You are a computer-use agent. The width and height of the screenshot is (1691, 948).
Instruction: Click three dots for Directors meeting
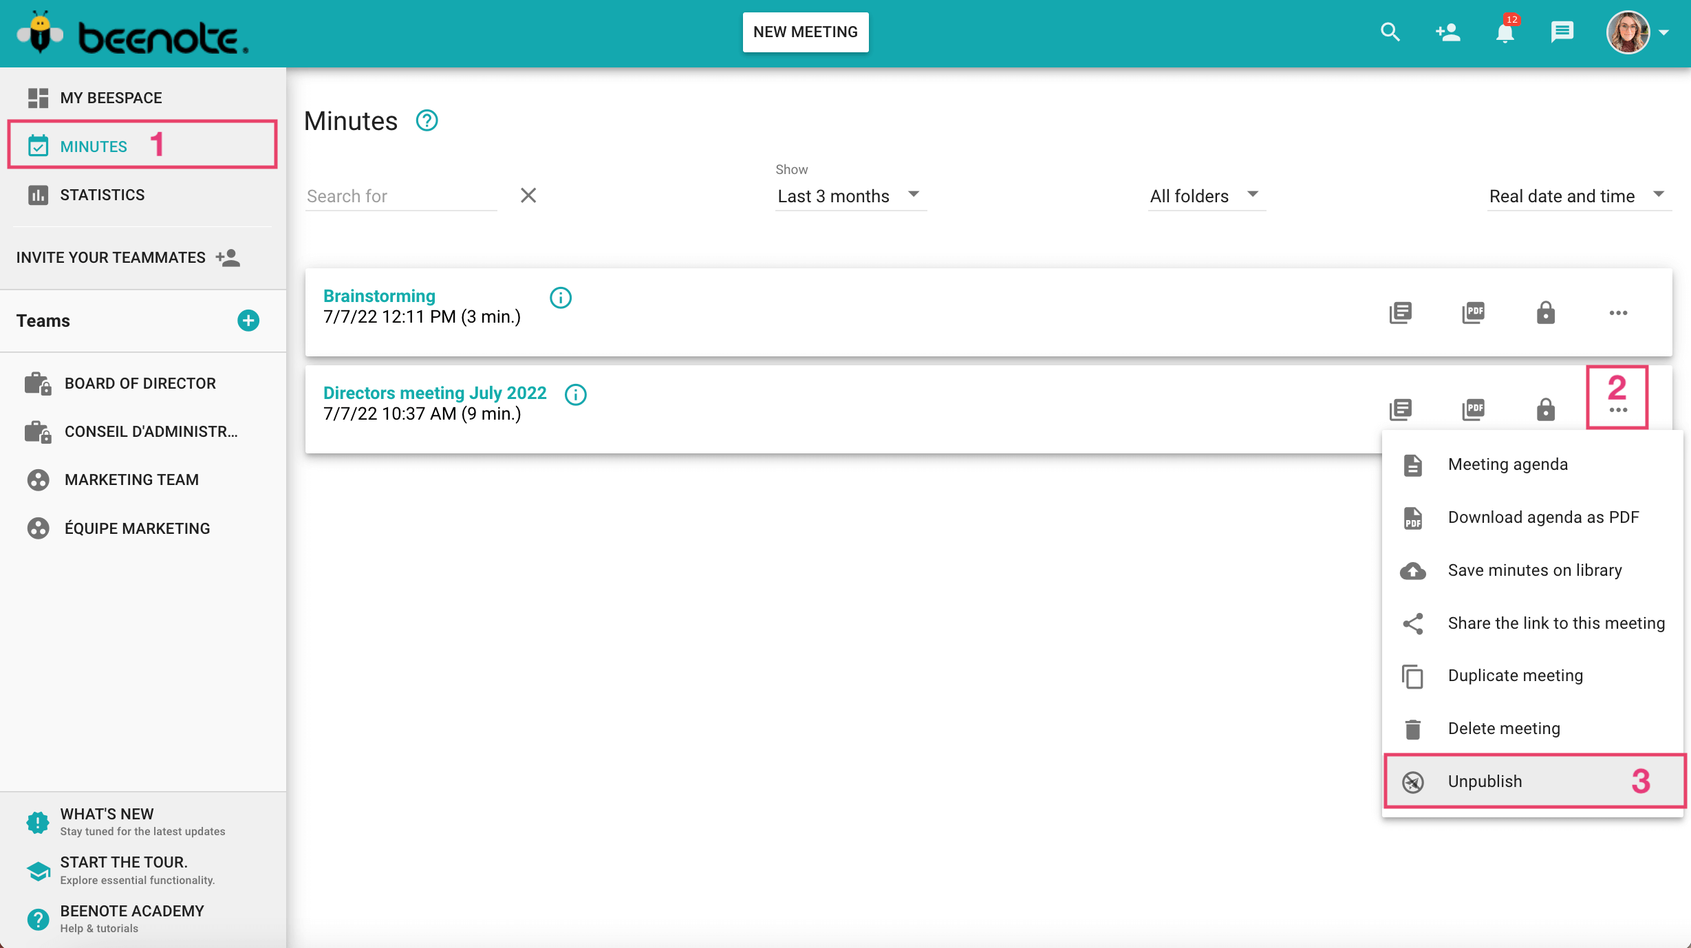click(x=1618, y=410)
